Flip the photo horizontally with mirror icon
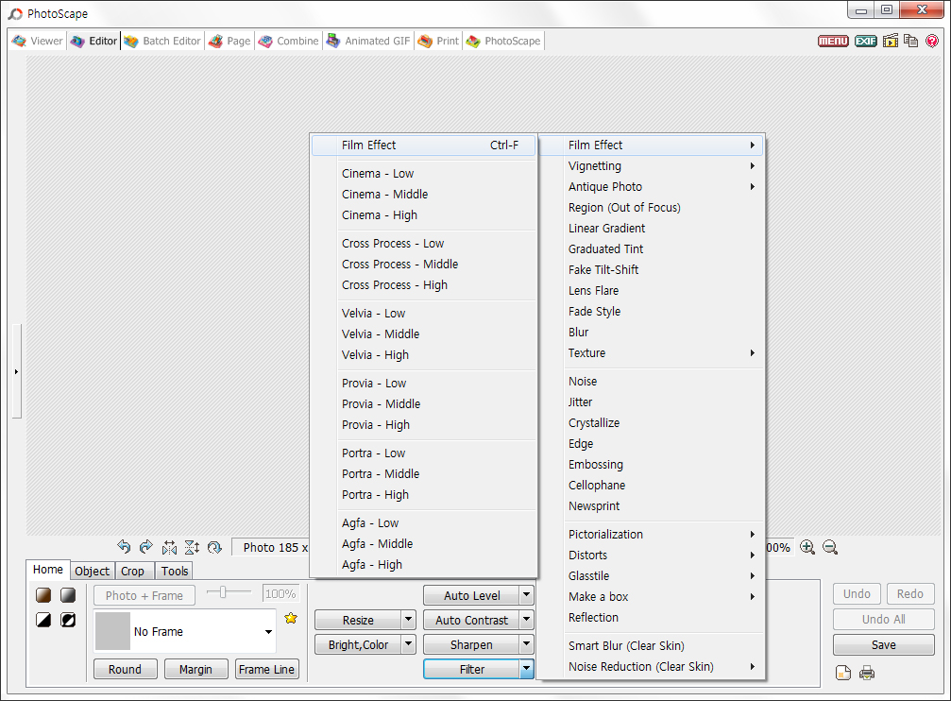 (169, 547)
